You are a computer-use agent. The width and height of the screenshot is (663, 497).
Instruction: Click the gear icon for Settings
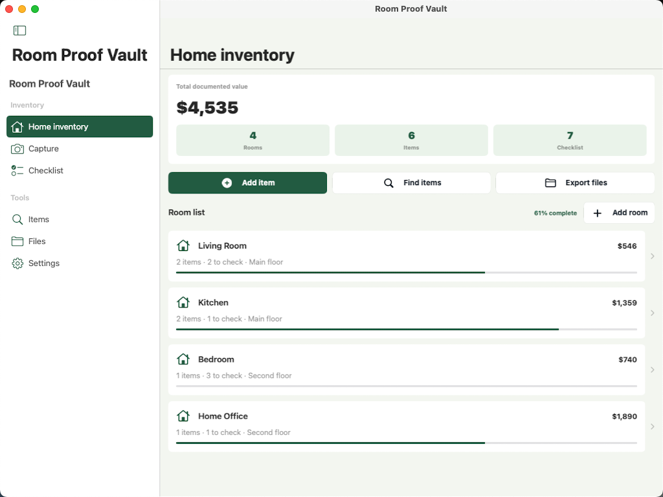(x=17, y=263)
